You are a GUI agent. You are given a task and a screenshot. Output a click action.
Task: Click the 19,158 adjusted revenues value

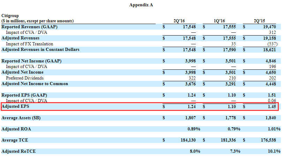pyautogui.click(x=269, y=38)
